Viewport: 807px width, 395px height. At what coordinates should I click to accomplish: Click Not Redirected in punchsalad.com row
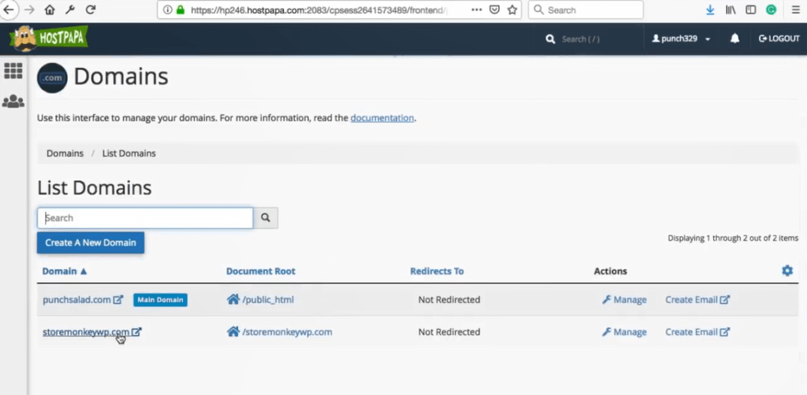[x=449, y=300]
